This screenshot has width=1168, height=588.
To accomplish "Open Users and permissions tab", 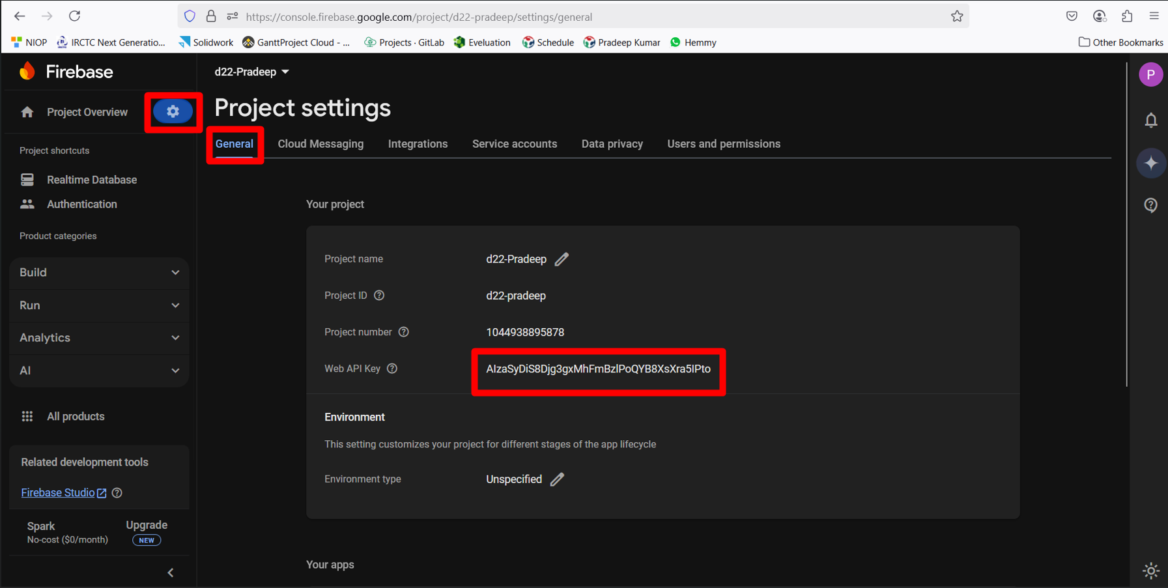I will tap(724, 144).
